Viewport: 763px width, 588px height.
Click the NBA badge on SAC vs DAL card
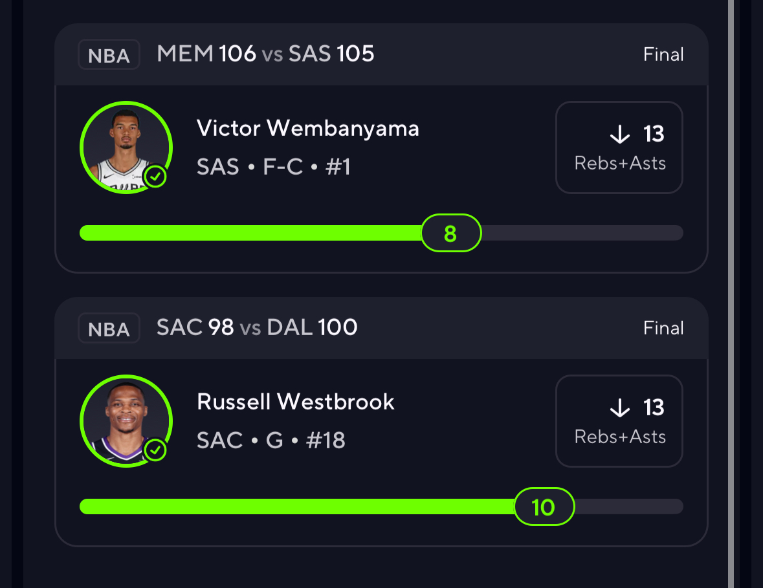coord(109,329)
